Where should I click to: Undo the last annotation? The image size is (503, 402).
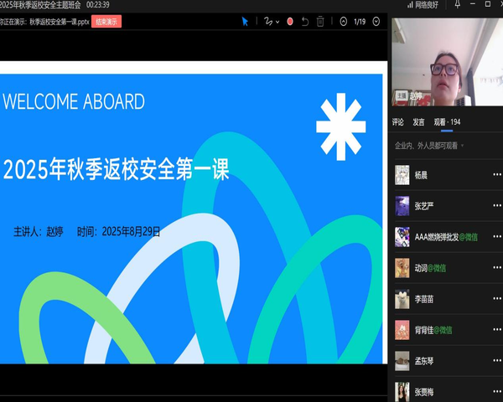click(305, 22)
